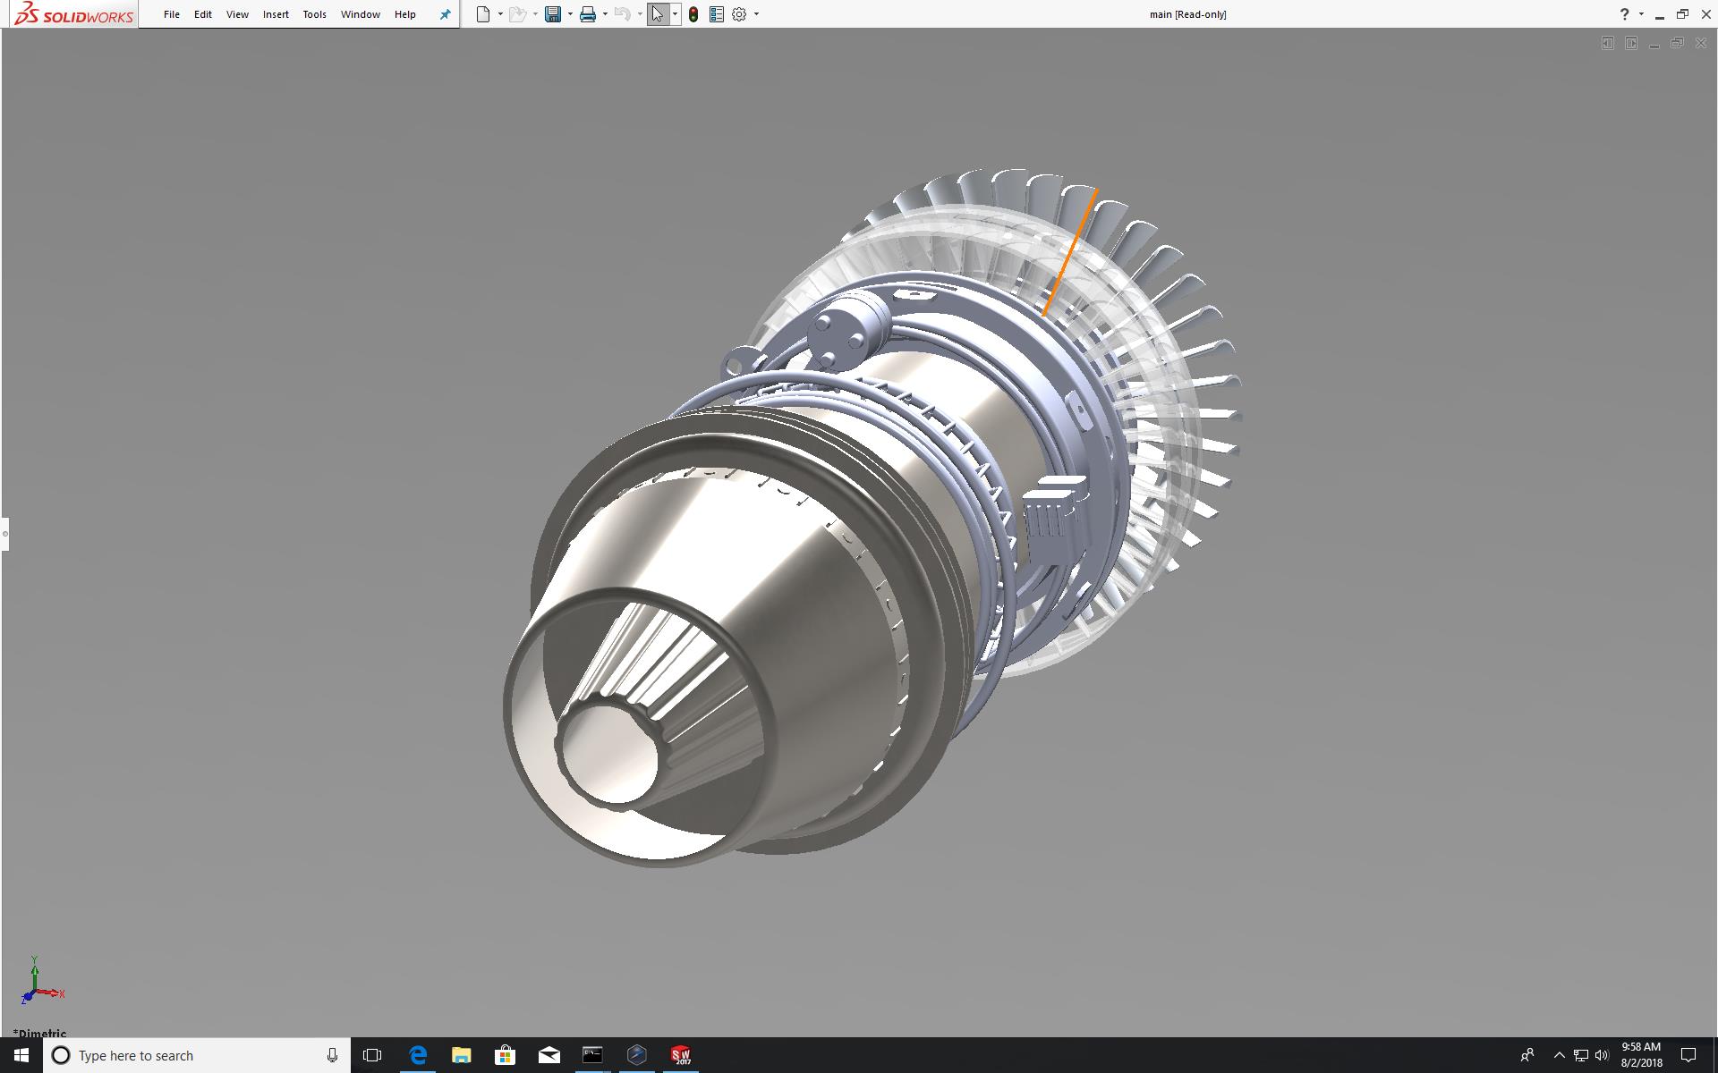This screenshot has width=1718, height=1073.
Task: Open SolidWorks 2017 from the taskbar
Action: (681, 1055)
